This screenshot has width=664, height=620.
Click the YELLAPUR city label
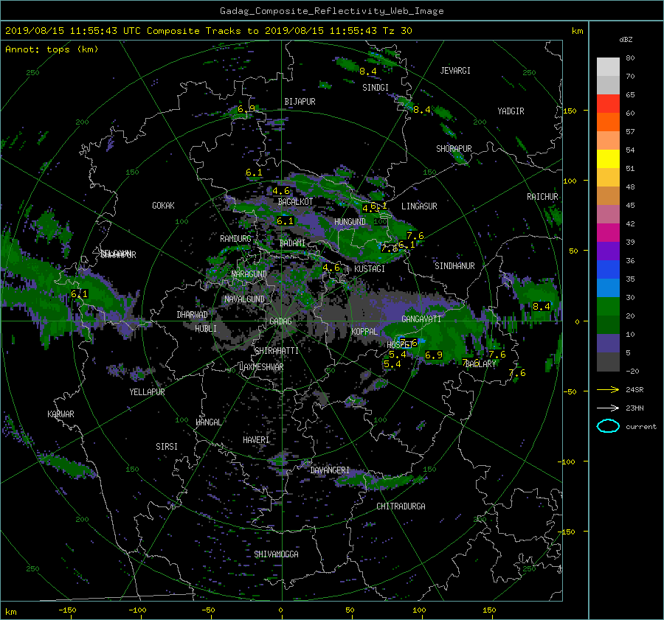point(147,392)
